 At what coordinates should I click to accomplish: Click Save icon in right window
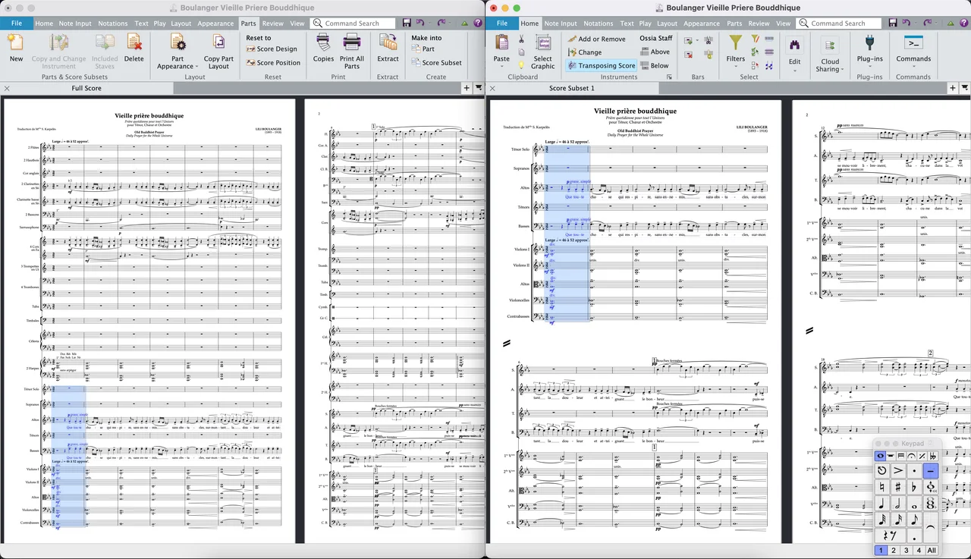pyautogui.click(x=893, y=24)
